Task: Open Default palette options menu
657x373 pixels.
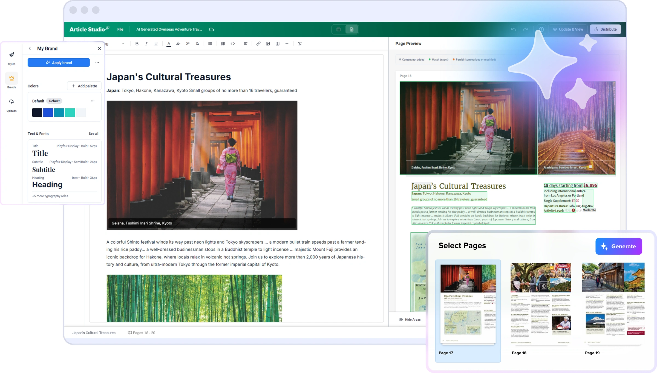Action: tap(93, 101)
